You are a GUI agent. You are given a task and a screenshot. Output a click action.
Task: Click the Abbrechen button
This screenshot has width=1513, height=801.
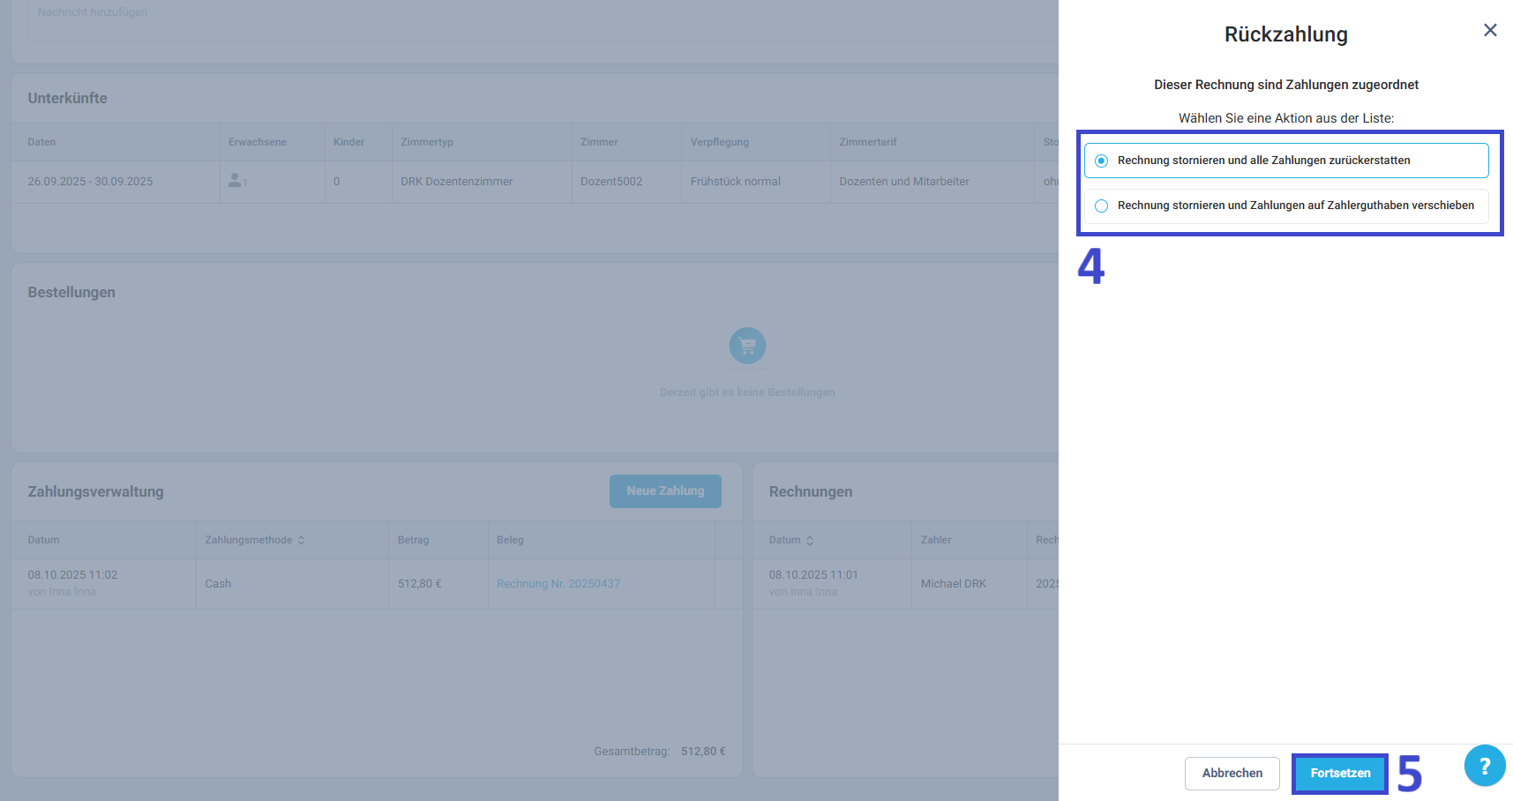pos(1232,774)
